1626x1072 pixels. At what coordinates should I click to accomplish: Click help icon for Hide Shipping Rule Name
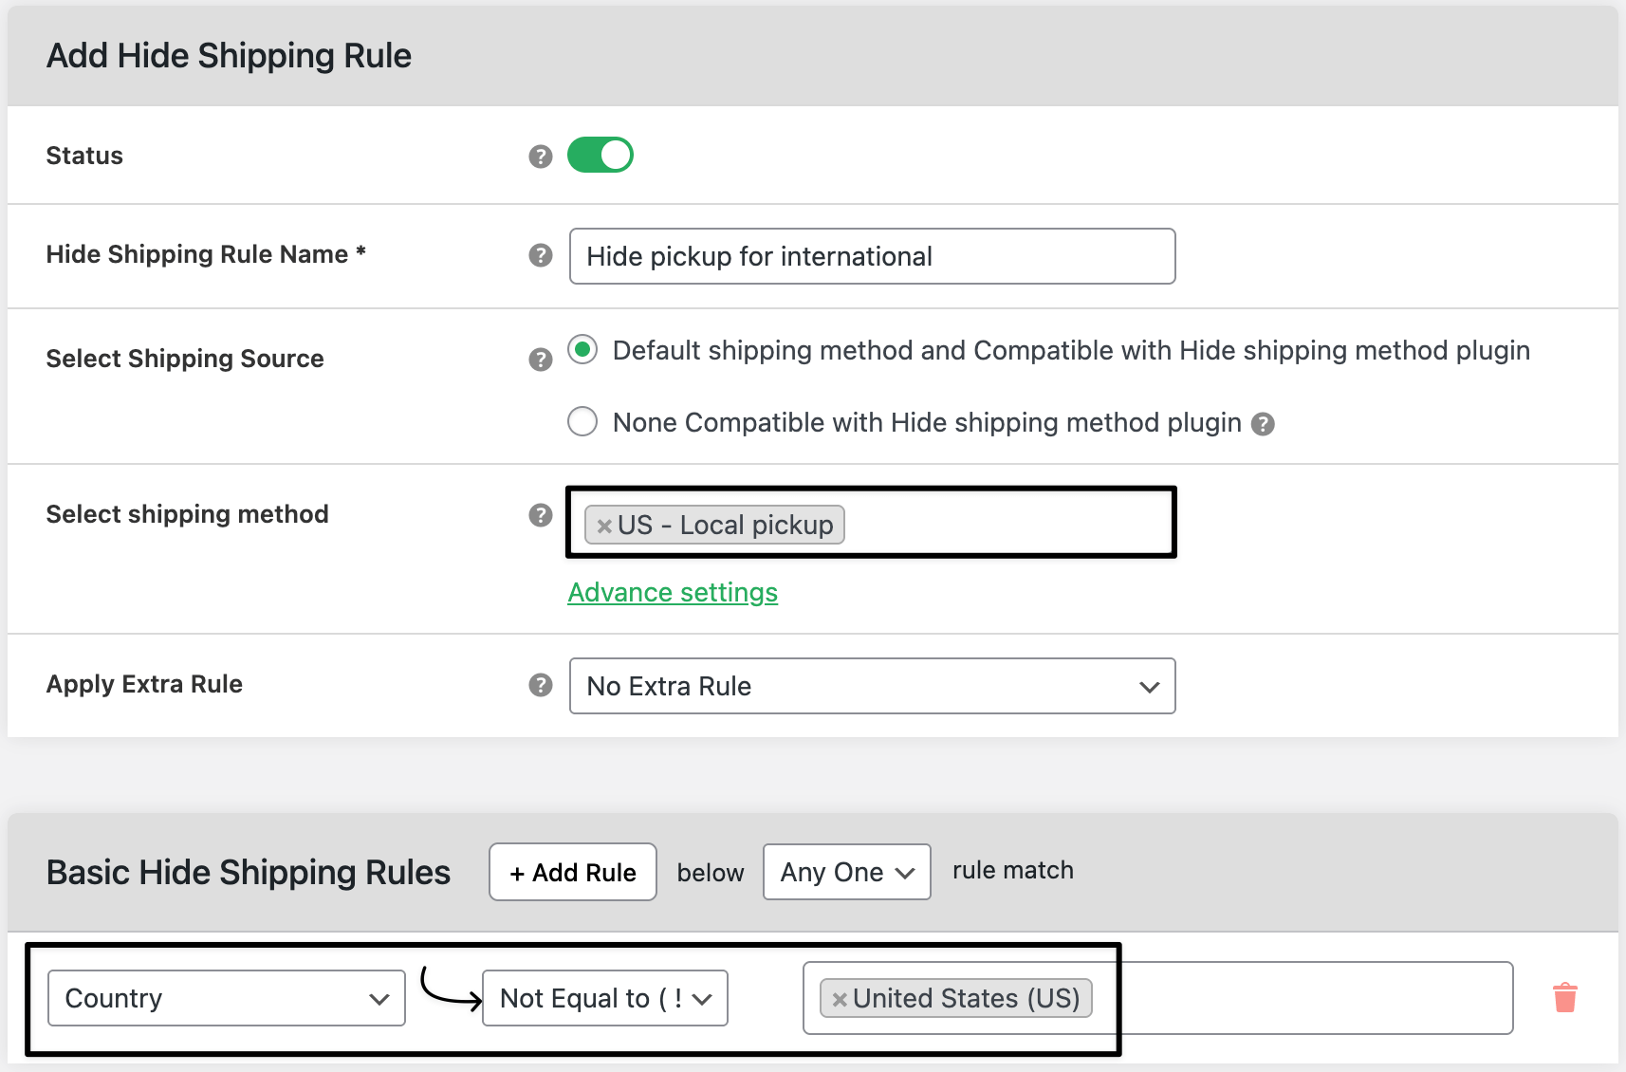(541, 255)
